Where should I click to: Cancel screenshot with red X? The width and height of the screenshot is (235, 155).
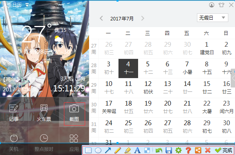[x=208, y=150]
